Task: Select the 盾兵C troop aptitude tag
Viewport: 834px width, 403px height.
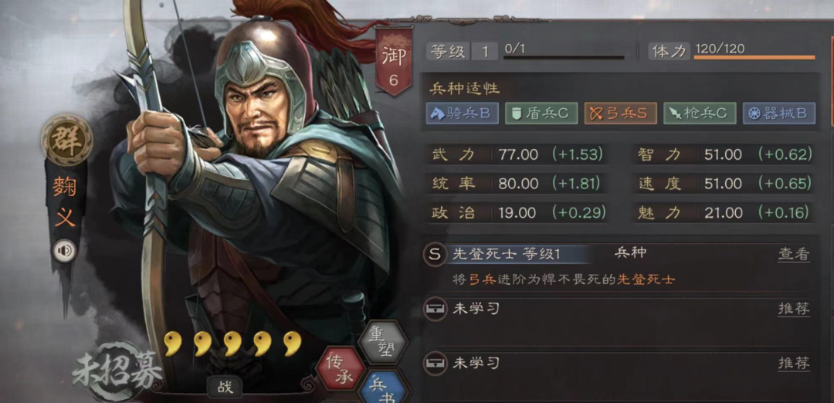Action: click(x=541, y=113)
